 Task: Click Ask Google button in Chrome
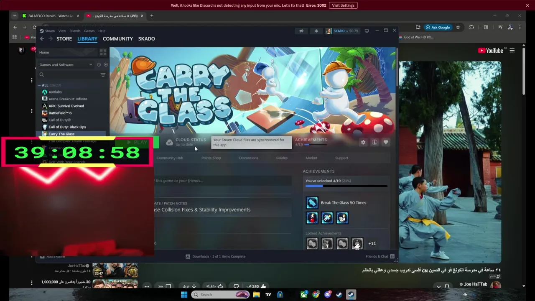[438, 28]
